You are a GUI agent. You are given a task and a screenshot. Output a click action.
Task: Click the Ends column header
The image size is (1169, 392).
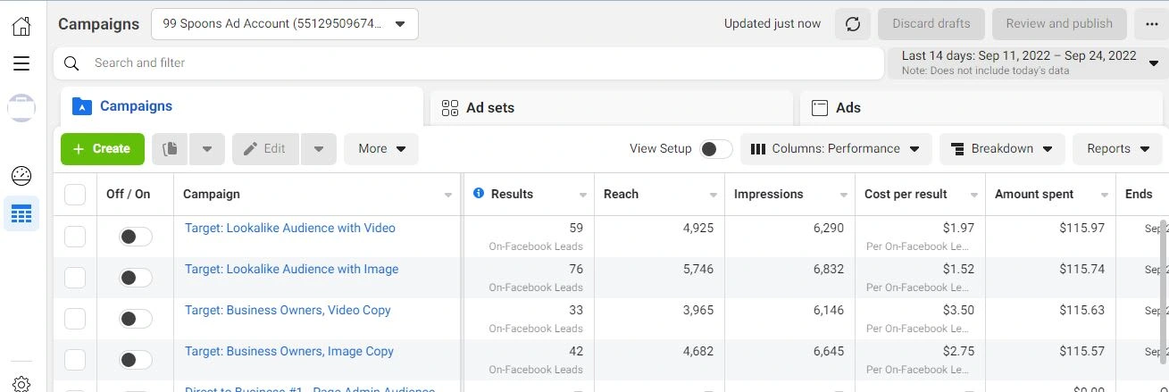(1139, 195)
